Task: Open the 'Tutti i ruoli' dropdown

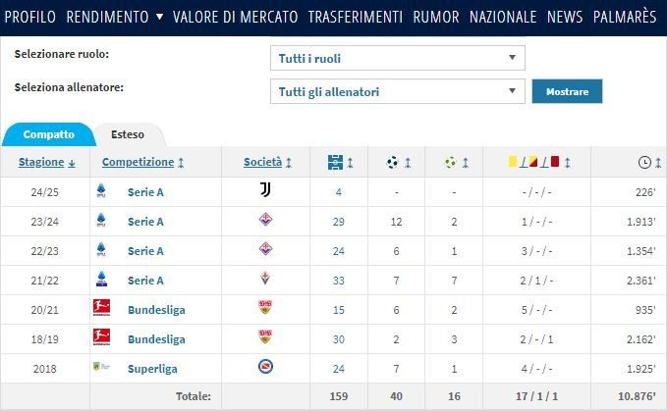Action: pos(397,58)
